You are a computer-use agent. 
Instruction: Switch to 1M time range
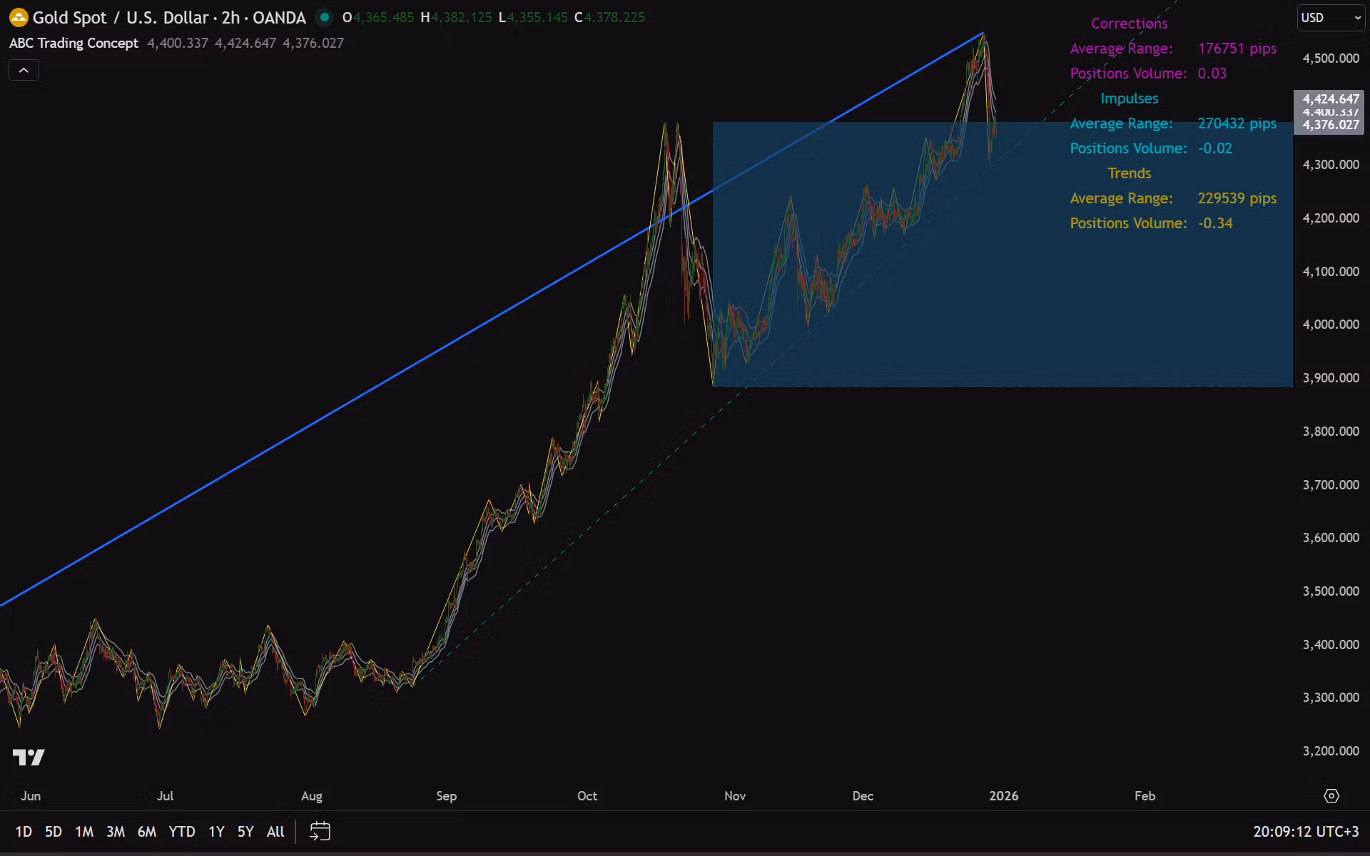point(84,832)
